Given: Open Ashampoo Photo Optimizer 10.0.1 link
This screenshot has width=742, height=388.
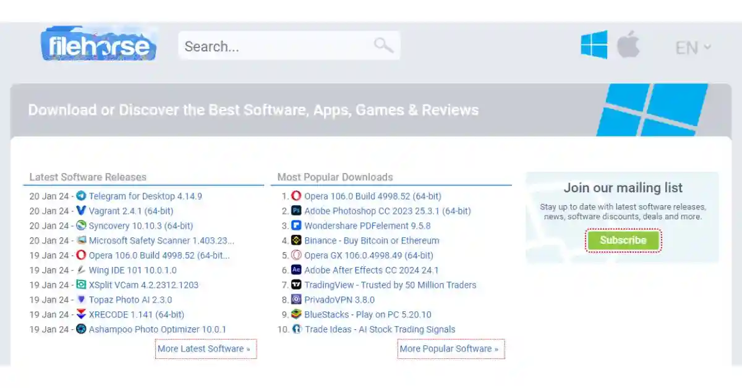Looking at the screenshot, I should point(158,329).
